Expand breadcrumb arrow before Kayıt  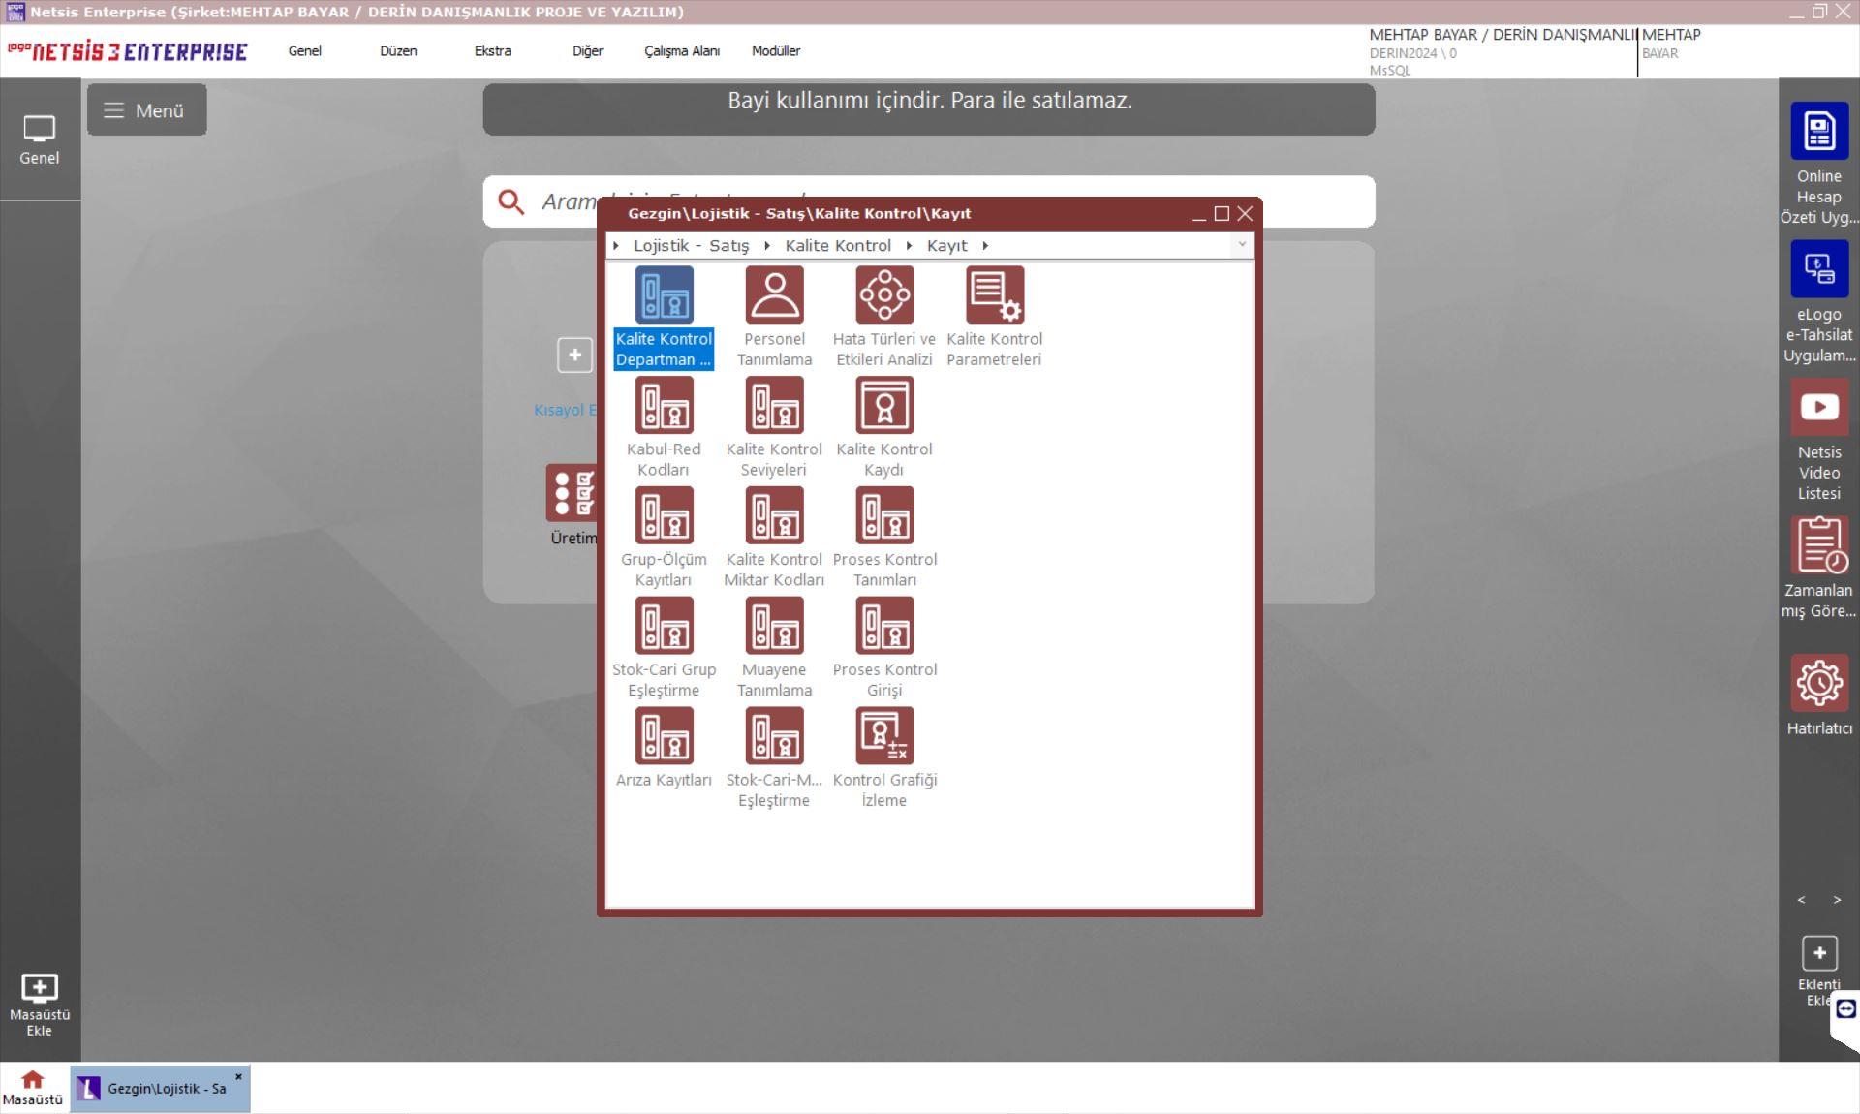(909, 246)
